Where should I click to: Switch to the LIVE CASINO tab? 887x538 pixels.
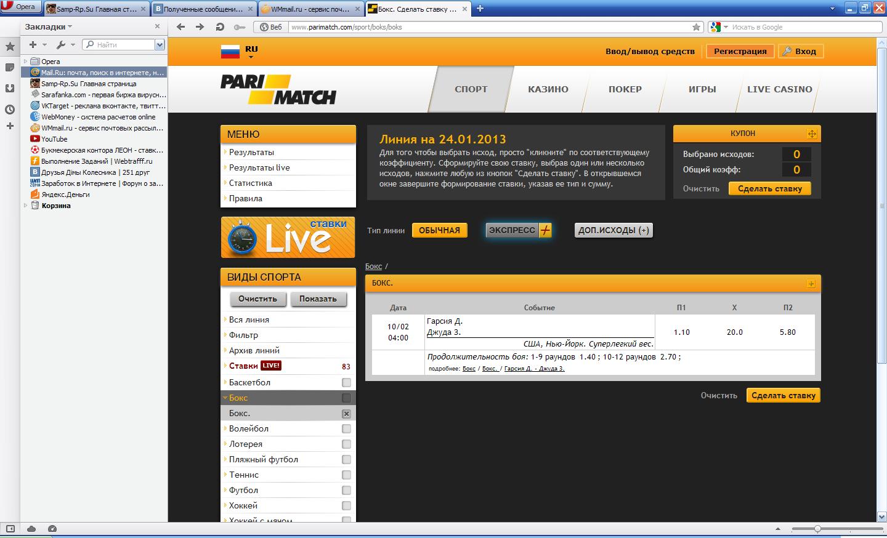[x=780, y=89]
